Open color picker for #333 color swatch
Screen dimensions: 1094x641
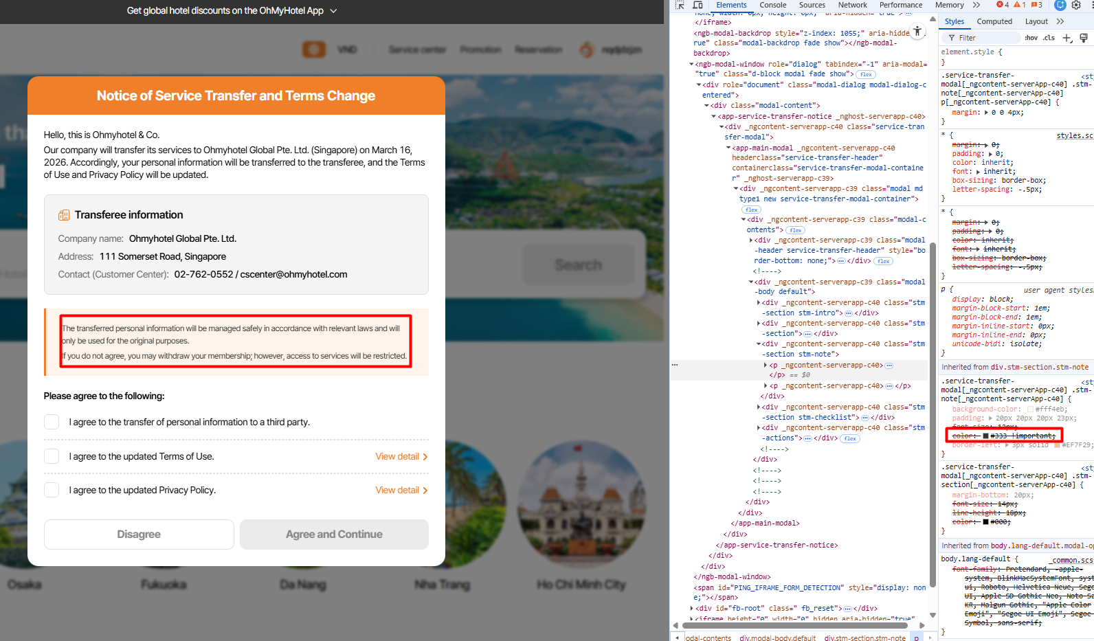(985, 436)
